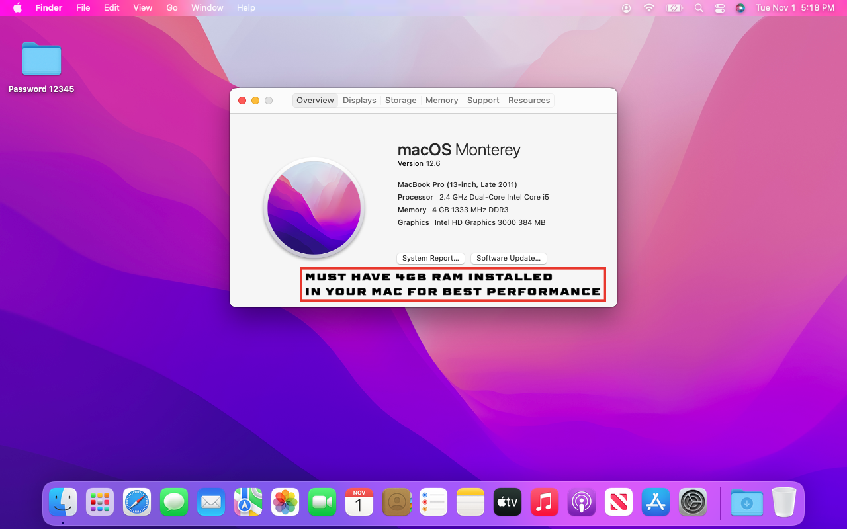The height and width of the screenshot is (529, 847).
Task: Click the battery status icon
Action: [x=674, y=8]
